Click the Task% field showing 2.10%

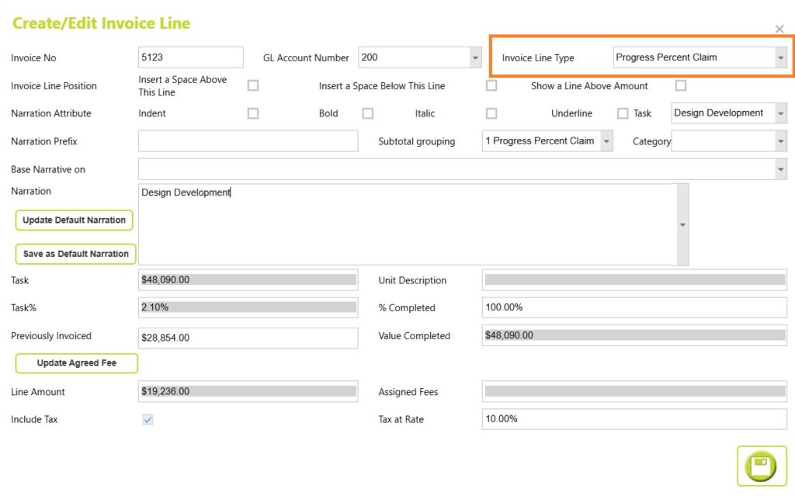pos(248,307)
